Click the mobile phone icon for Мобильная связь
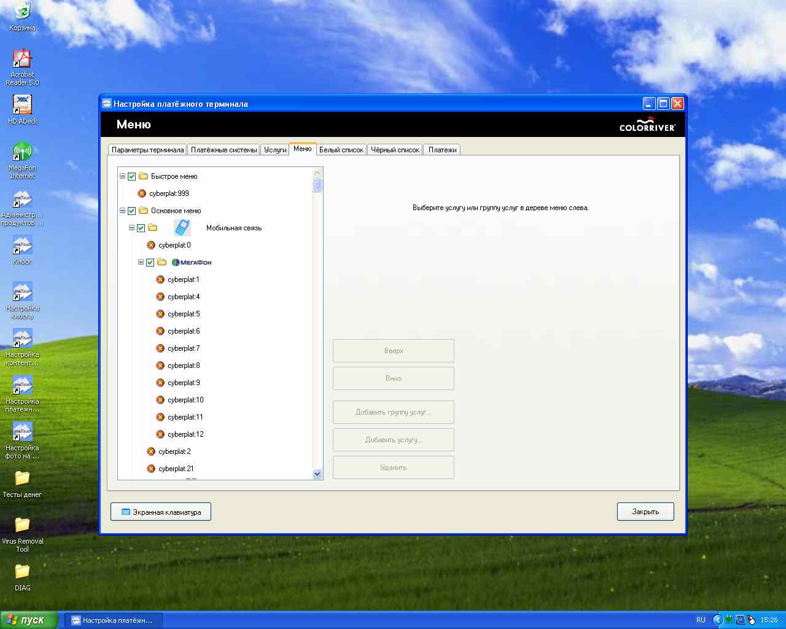Viewport: 786px width, 629px height. (182, 228)
